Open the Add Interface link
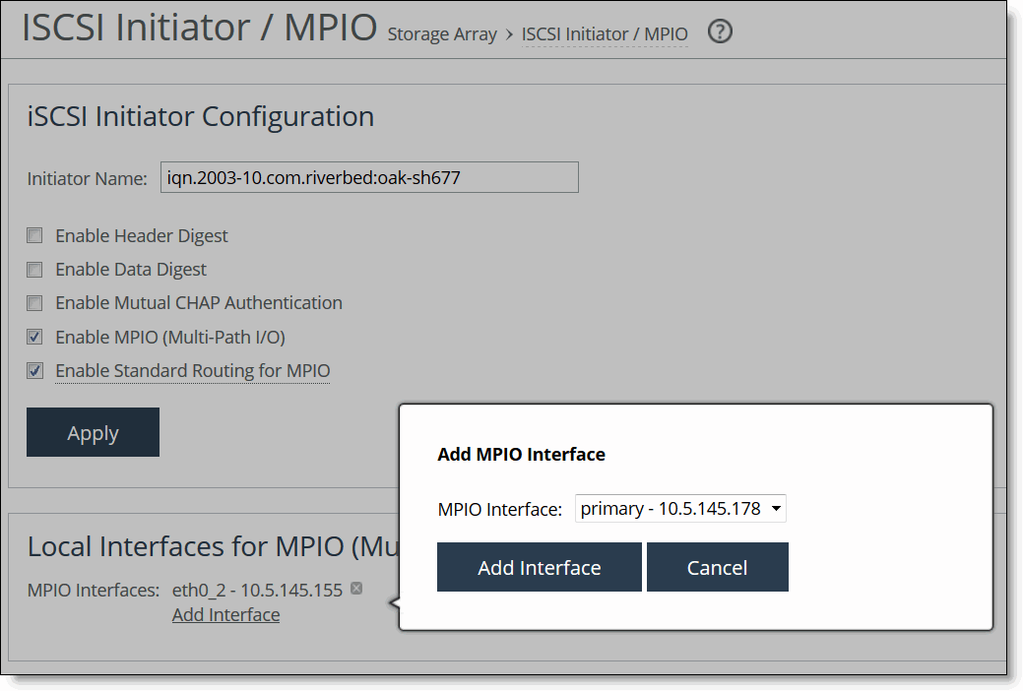The image size is (1023, 691). [225, 614]
